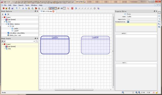Toggle the third view button in toolbar
Screen dimensions: 162x95
(56, 8)
